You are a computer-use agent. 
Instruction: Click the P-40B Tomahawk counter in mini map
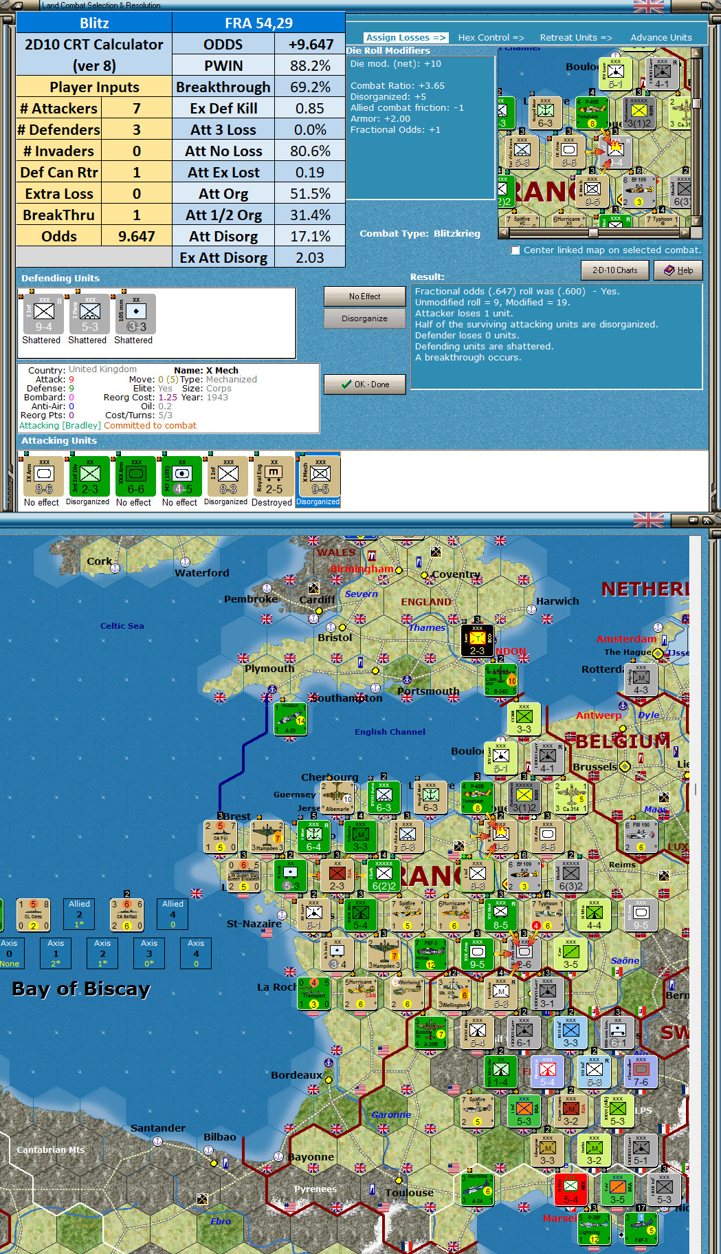(x=592, y=113)
